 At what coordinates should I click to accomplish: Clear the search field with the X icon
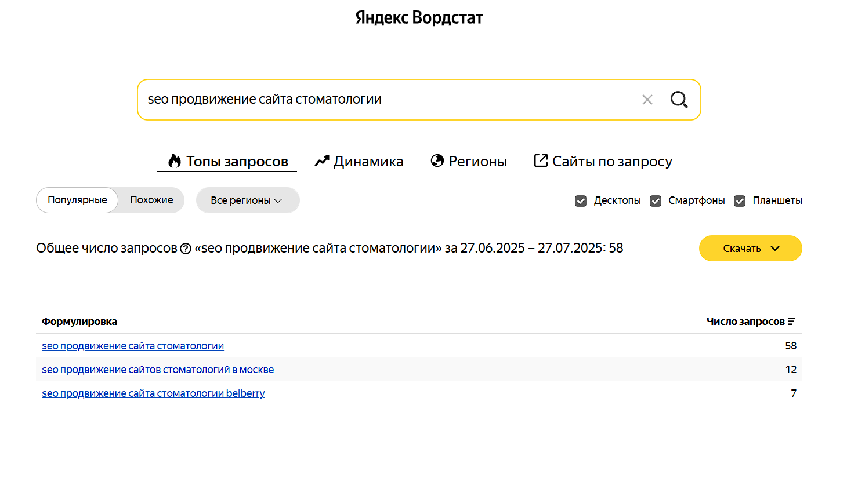coord(647,100)
